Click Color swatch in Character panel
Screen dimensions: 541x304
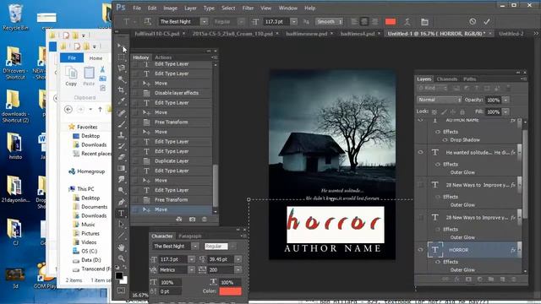pos(231,291)
